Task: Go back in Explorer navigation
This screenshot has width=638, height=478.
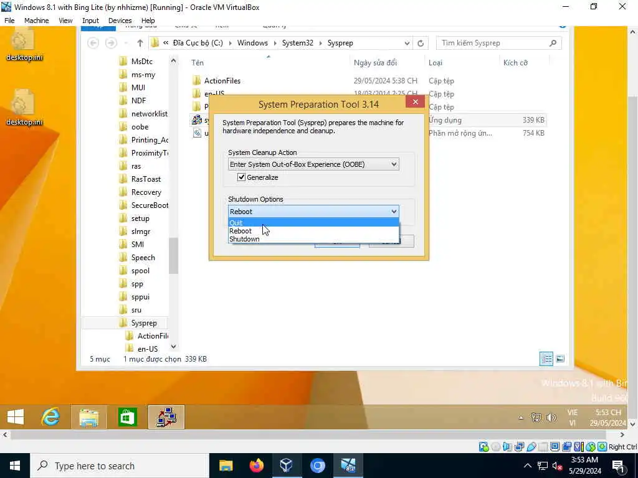Action: pyautogui.click(x=93, y=43)
